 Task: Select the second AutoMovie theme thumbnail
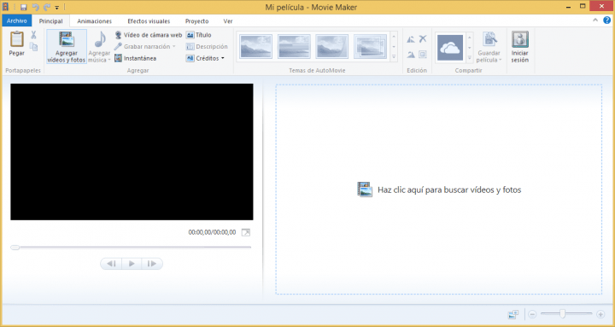tap(294, 46)
